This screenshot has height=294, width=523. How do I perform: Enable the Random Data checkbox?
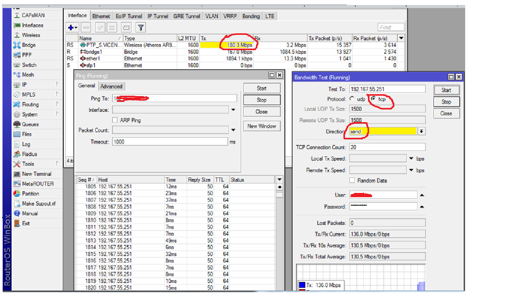[x=352, y=181]
